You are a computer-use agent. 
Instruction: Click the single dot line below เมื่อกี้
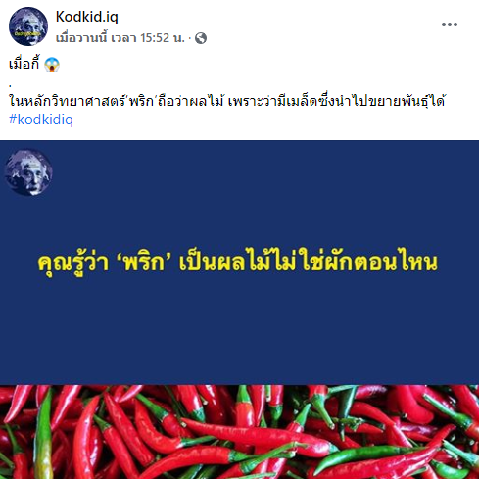[x=11, y=86]
